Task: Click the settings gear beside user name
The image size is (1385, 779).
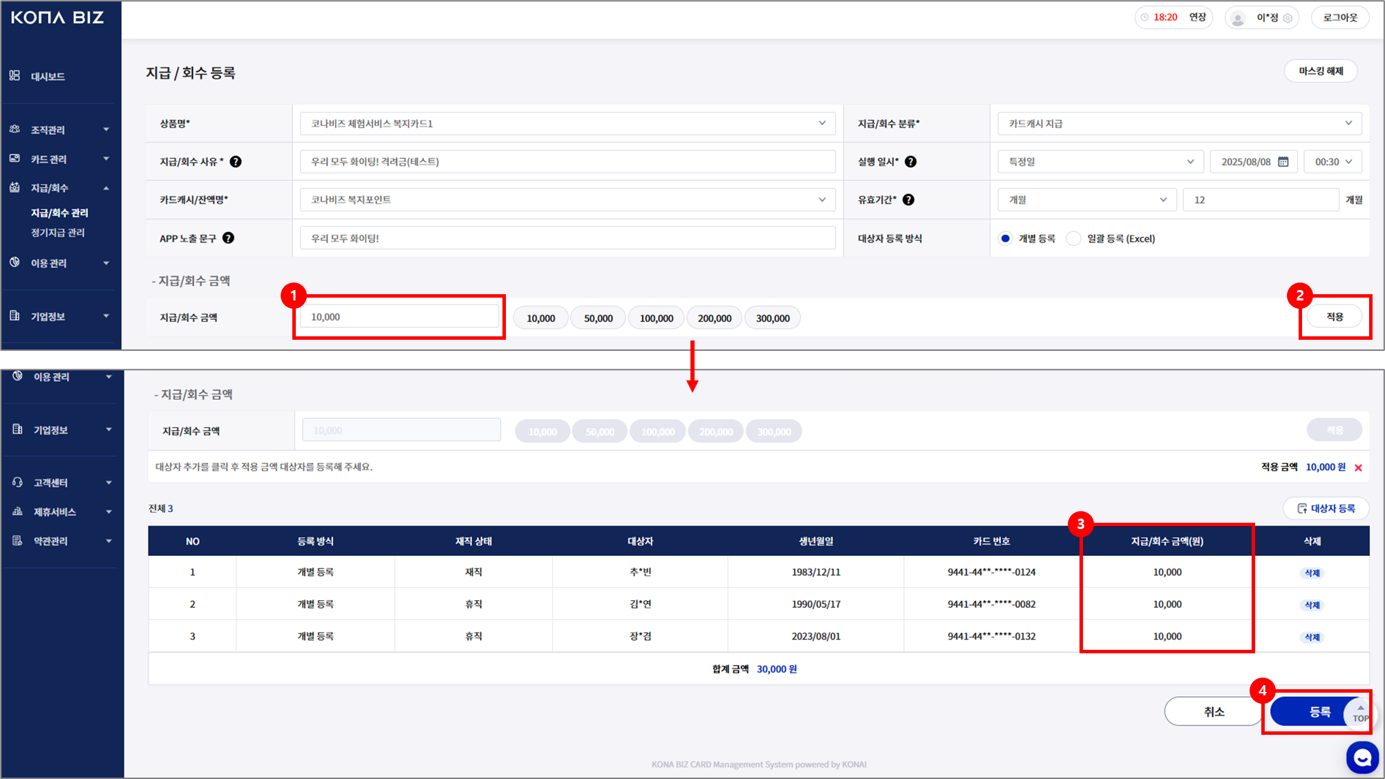Action: 1288,18
